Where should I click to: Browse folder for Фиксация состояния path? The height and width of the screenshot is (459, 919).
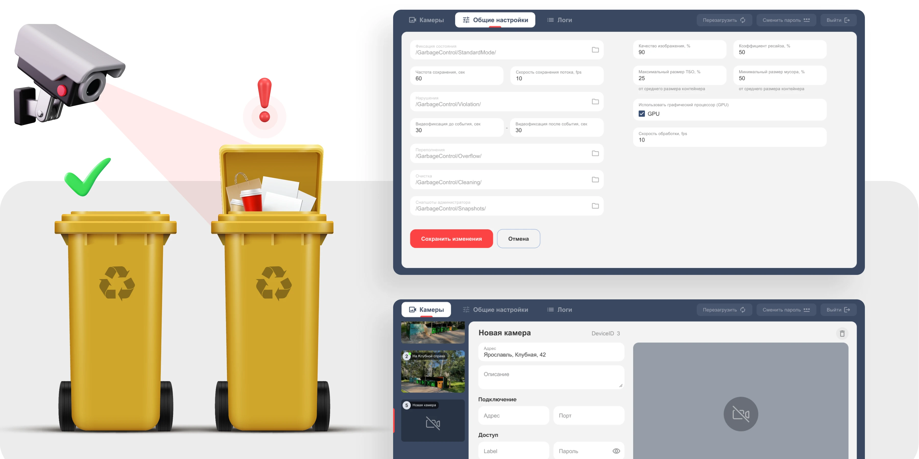click(x=595, y=50)
